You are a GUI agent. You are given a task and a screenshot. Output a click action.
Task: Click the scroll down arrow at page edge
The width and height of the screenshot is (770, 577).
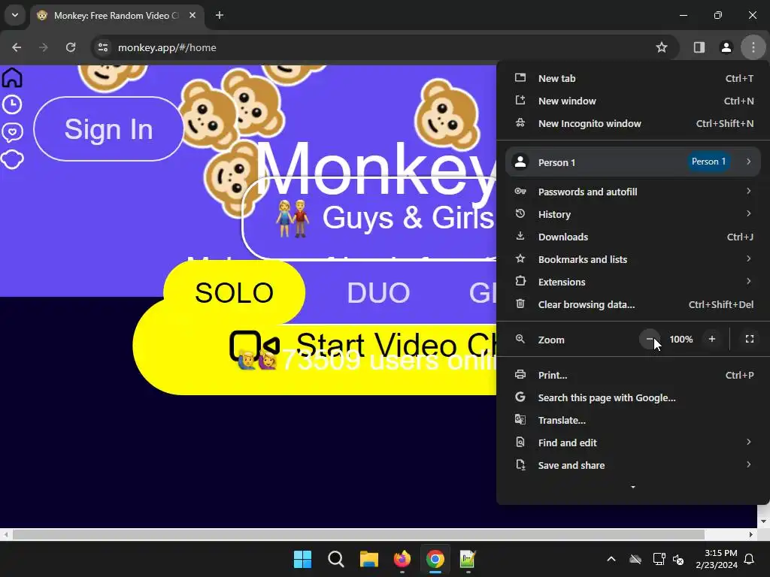click(763, 521)
